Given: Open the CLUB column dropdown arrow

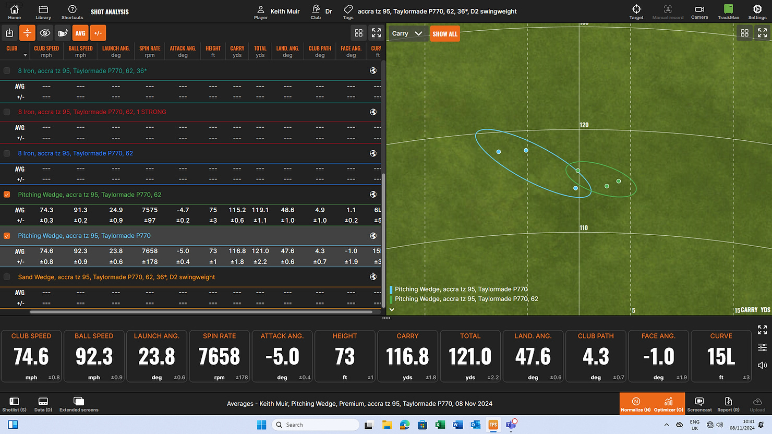Looking at the screenshot, I should [25, 55].
